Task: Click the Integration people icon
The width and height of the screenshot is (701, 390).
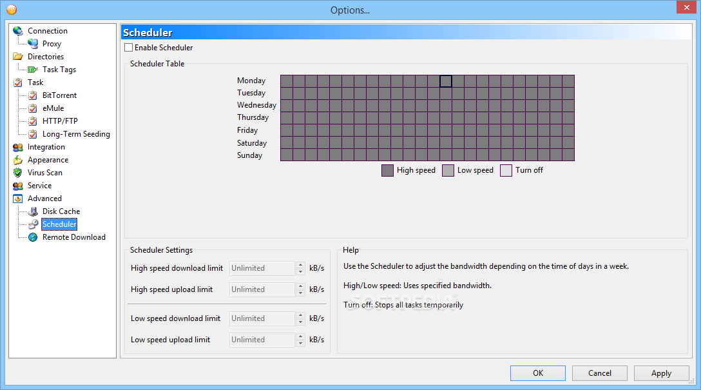Action: [18, 147]
